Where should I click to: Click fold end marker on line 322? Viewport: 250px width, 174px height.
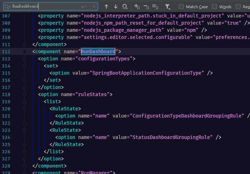[x=24, y=123]
